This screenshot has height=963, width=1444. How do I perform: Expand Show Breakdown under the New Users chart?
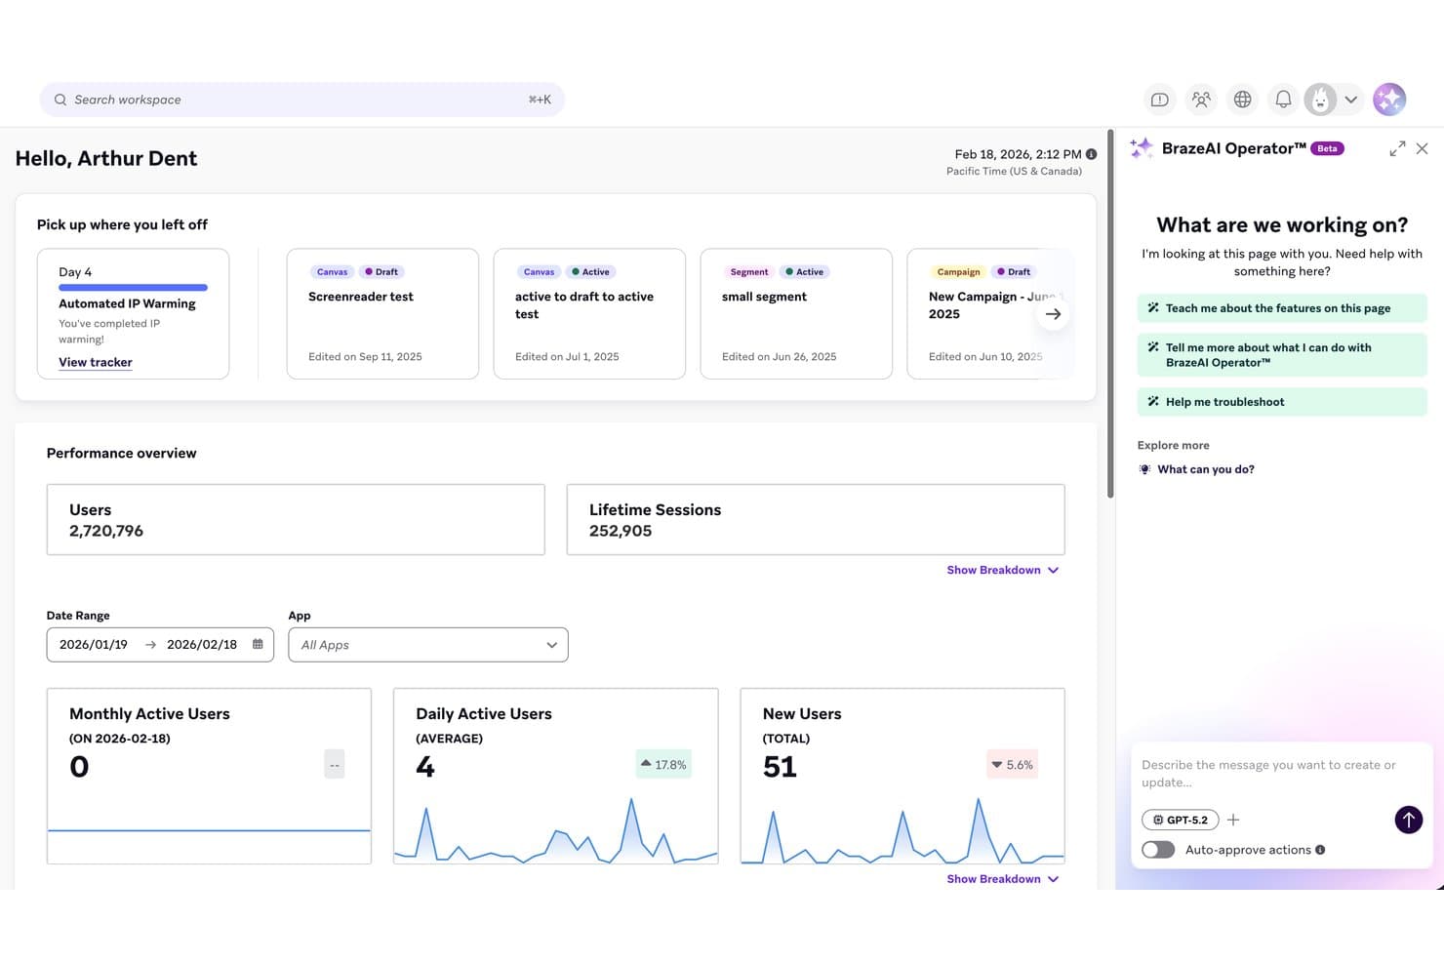[x=1002, y=879]
